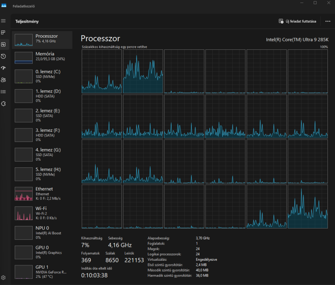This screenshot has height=285, width=335.
Task: Click the Ethernet pink graph thumbnail
Action: (x=23, y=194)
